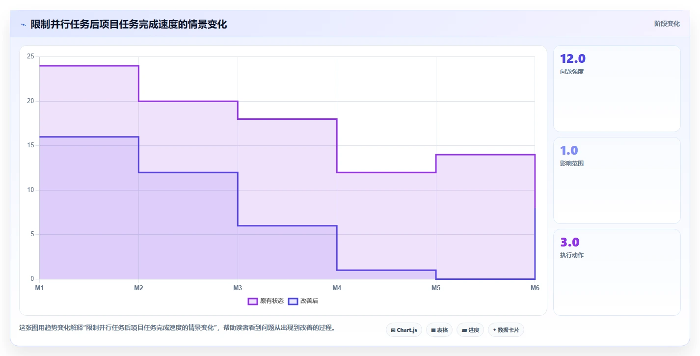Screen dimensions: 700x356
Task: Toggle the 原有状态 legend swatch
Action: tap(253, 301)
